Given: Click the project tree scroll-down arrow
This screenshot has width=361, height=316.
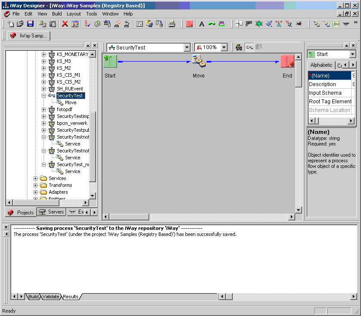Looking at the screenshot, I should 93,196.
